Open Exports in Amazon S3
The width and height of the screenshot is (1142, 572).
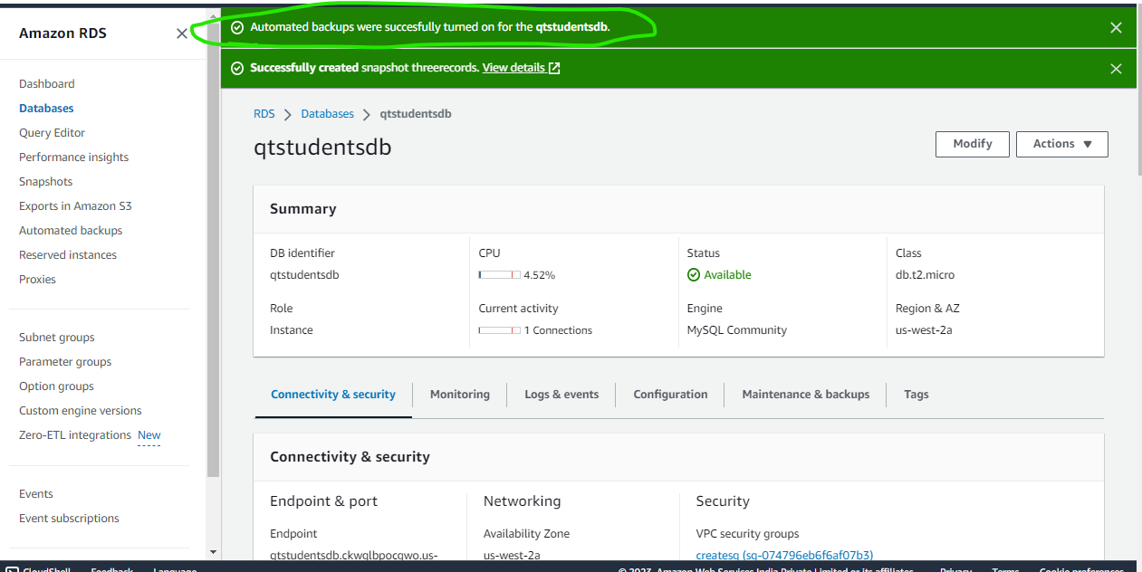pyautogui.click(x=75, y=206)
